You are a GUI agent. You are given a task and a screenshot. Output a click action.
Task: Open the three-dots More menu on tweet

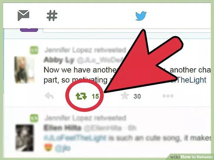(x=168, y=96)
